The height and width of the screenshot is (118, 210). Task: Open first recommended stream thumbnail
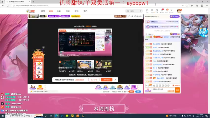pos(67,65)
